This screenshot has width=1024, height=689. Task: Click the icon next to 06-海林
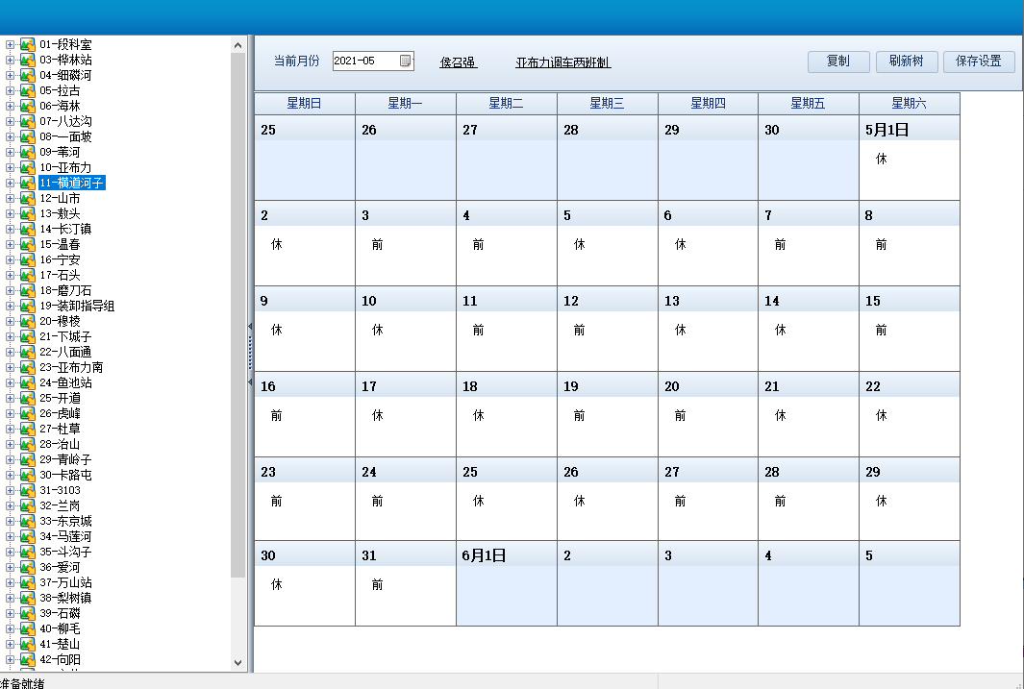(x=28, y=106)
